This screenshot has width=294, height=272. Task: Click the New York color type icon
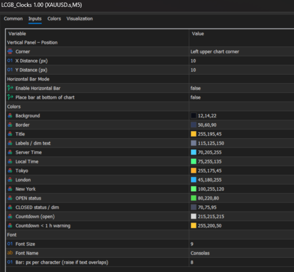tap(10, 189)
